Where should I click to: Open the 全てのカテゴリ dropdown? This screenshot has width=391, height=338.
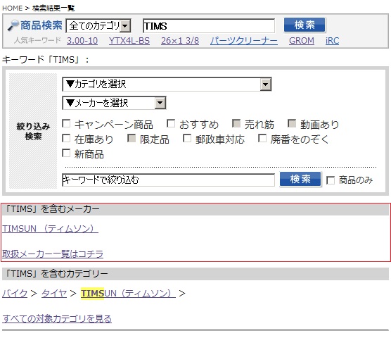tap(98, 25)
